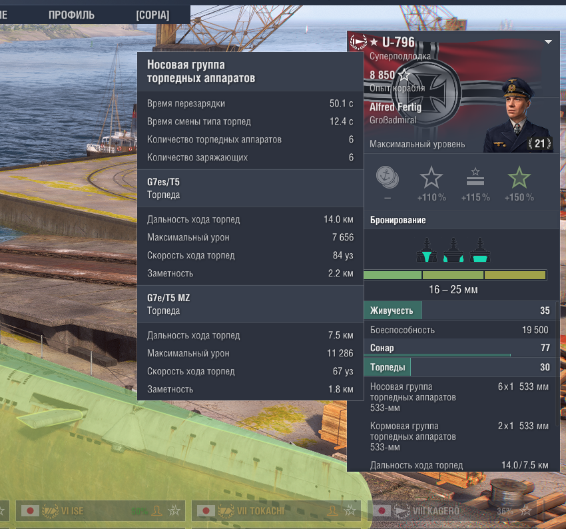
Task: Select the green +150% star bonus icon
Action: (x=519, y=177)
